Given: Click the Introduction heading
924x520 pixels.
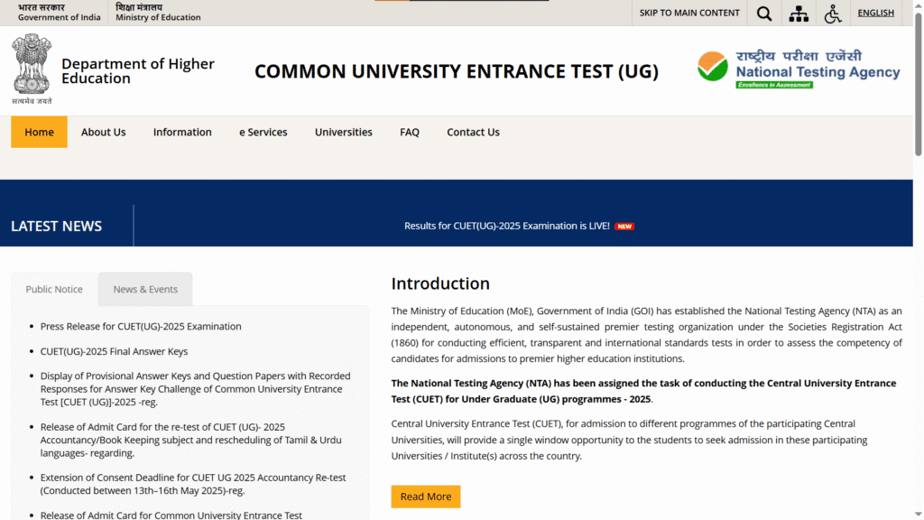Looking at the screenshot, I should 440,283.
